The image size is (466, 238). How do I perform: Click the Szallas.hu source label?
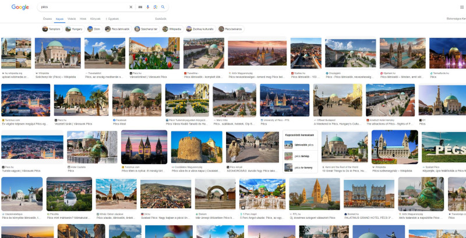pos(298,73)
